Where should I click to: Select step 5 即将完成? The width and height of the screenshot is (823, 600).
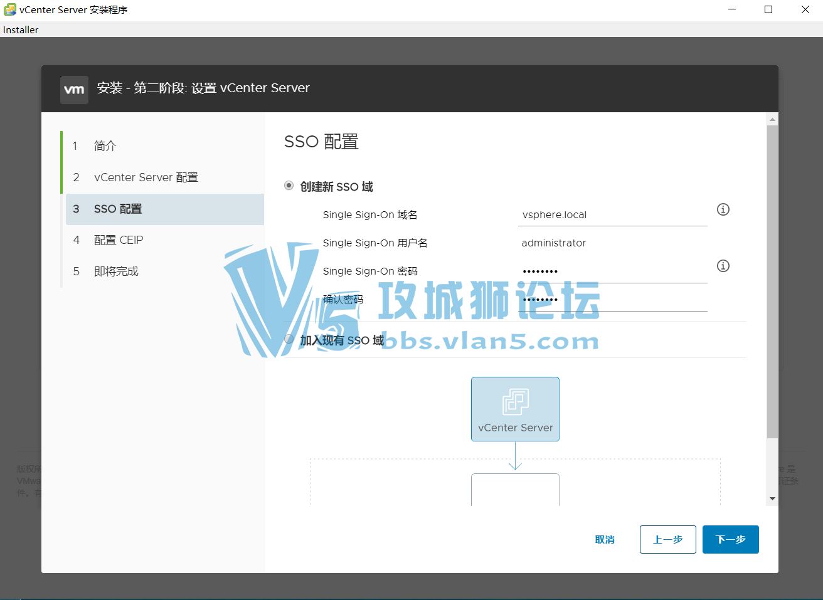click(x=116, y=271)
